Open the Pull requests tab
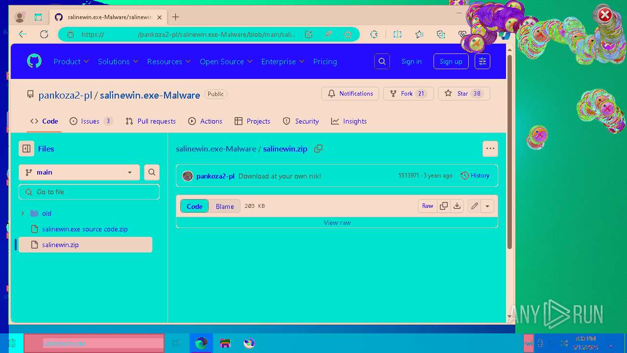627x353 pixels. coord(150,121)
